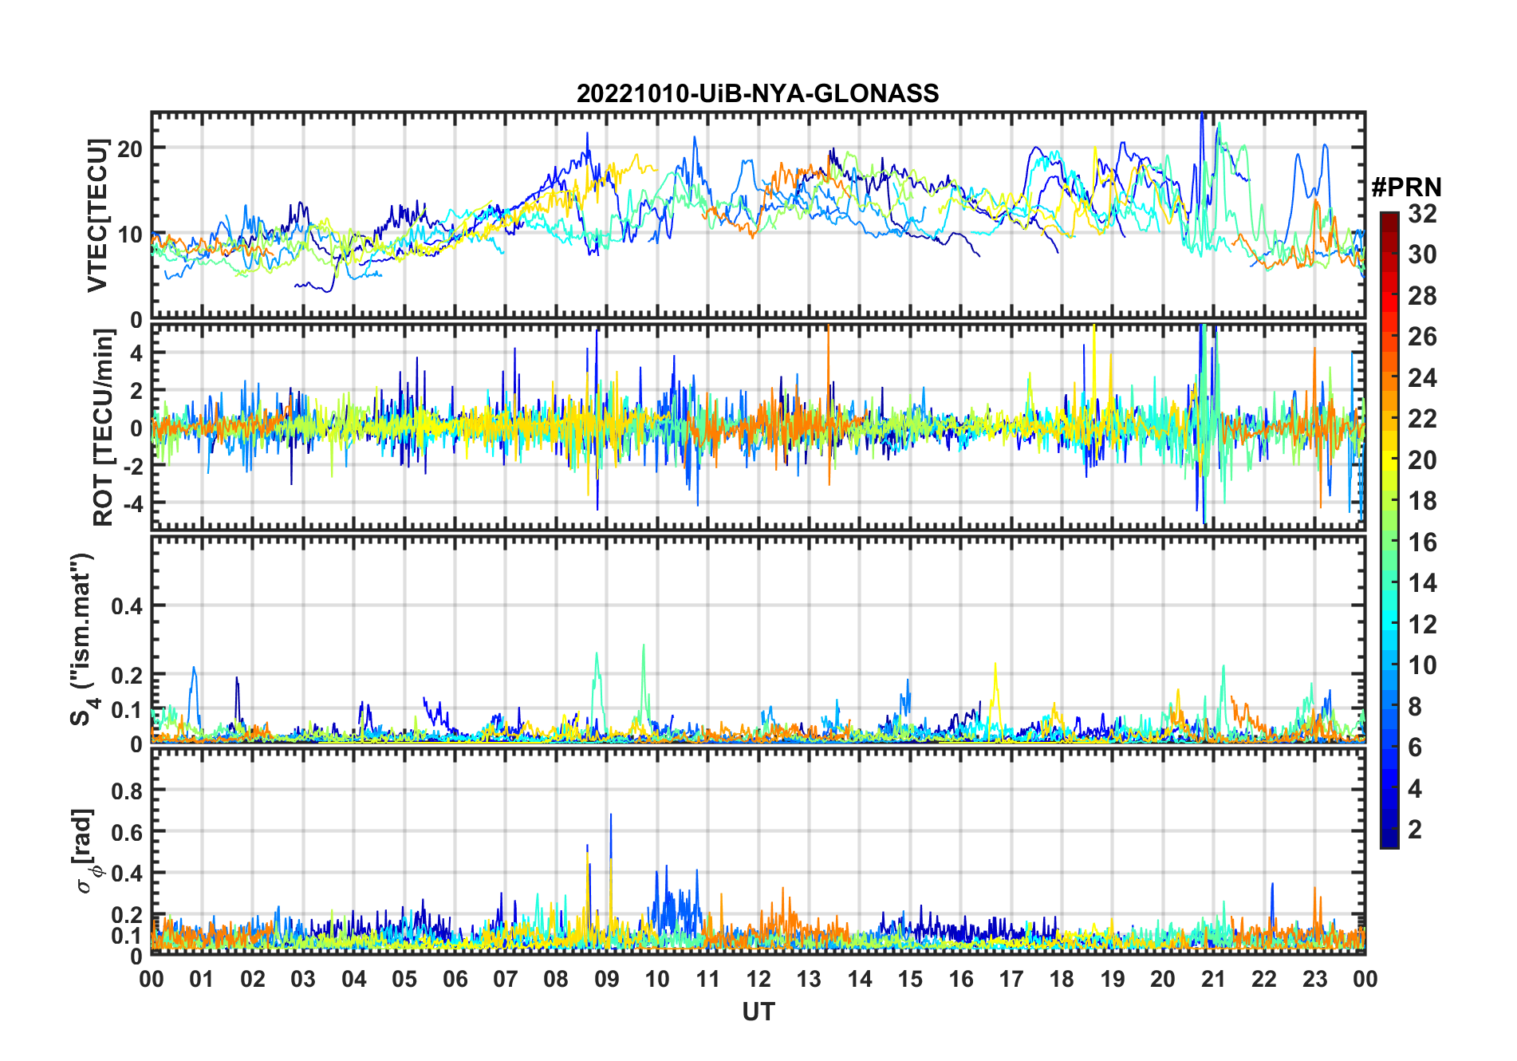Image resolution: width=1517 pixels, height=1061 pixels.
Task: Click x-axis tick label 18
Action: (1062, 980)
